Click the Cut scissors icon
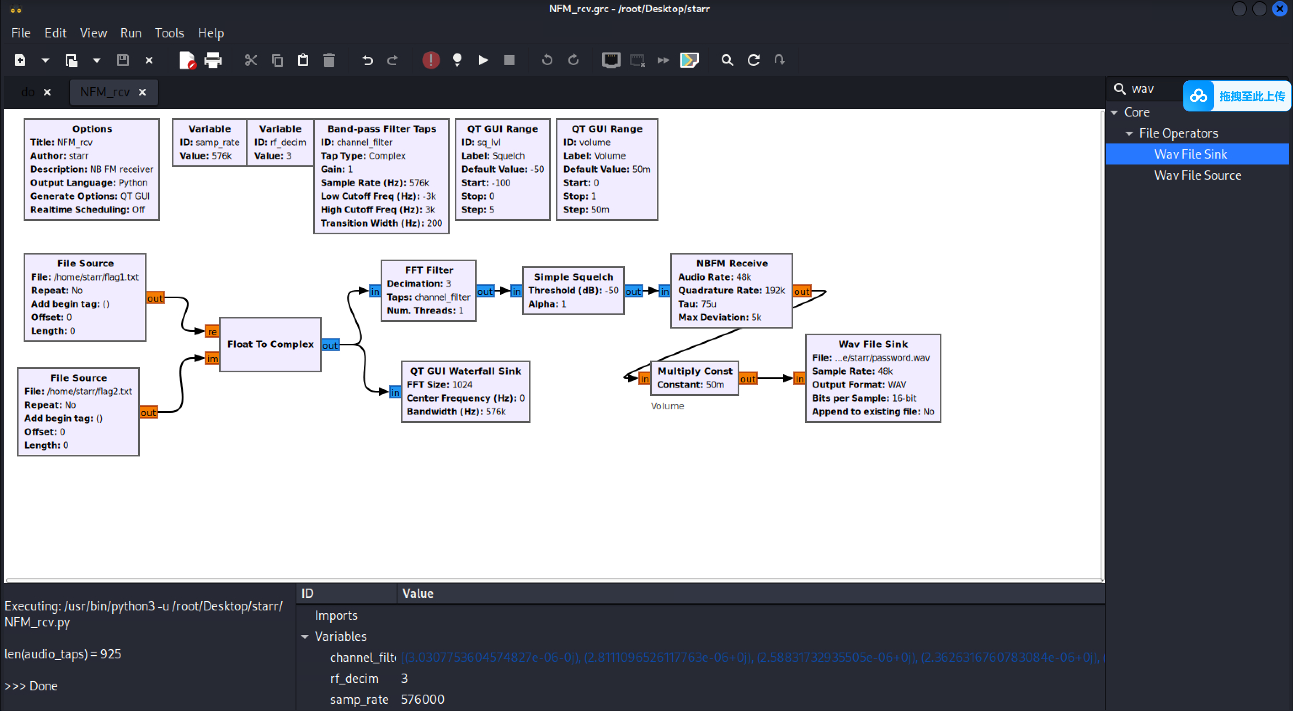Screen dimensions: 1293x711 coord(251,60)
